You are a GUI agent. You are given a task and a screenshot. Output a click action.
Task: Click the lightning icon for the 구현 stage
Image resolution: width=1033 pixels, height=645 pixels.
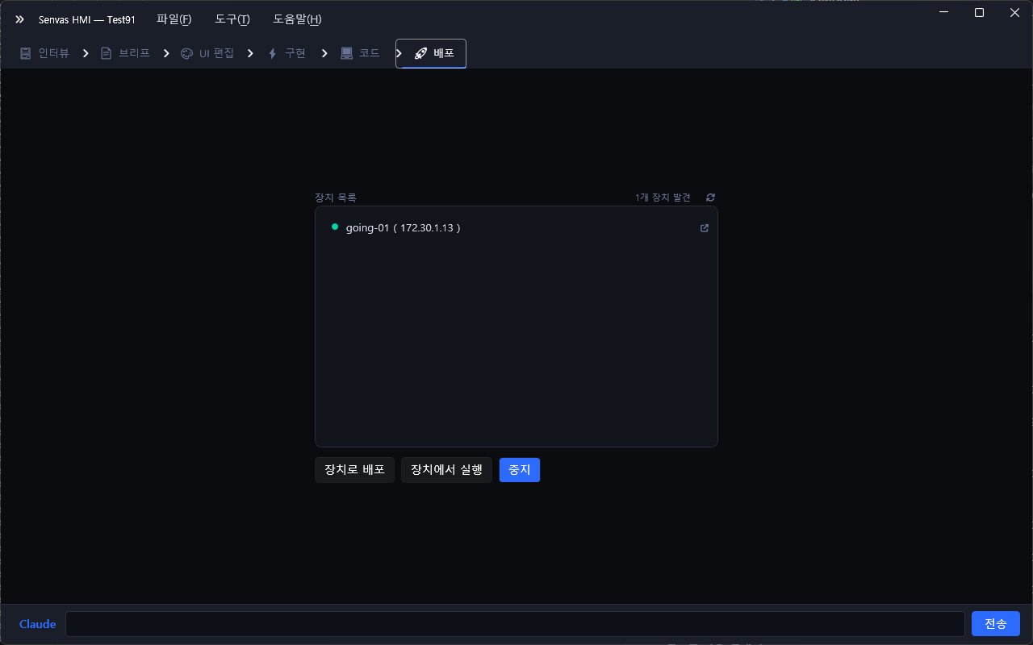click(x=273, y=53)
